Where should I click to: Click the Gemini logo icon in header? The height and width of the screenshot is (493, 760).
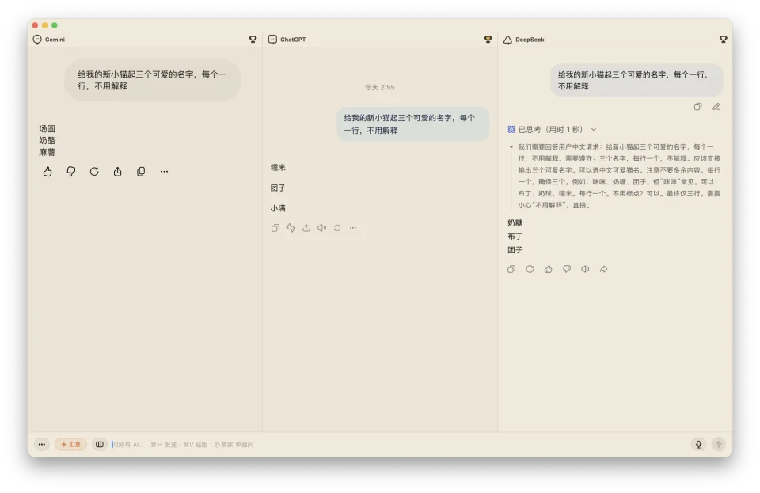pyautogui.click(x=37, y=40)
